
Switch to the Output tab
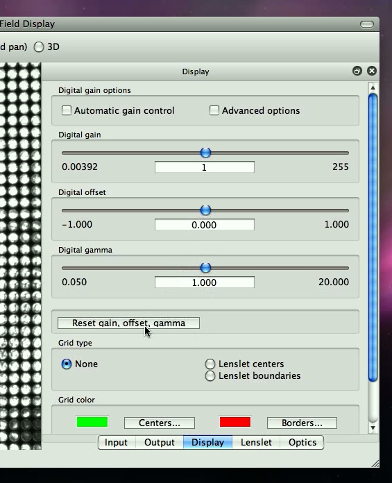pos(159,442)
